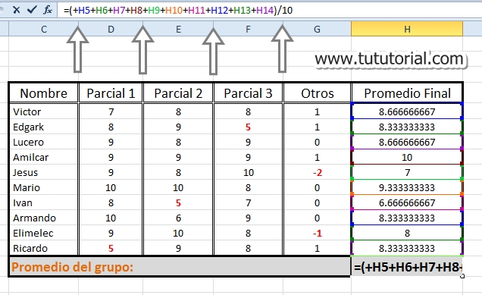
Task: Click Ivan's Promedio Final 6.666666667
Action: (407, 202)
